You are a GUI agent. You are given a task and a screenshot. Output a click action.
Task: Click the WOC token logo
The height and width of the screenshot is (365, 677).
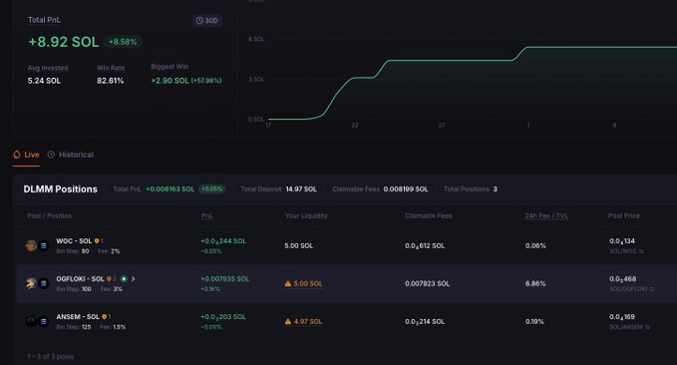click(x=31, y=245)
